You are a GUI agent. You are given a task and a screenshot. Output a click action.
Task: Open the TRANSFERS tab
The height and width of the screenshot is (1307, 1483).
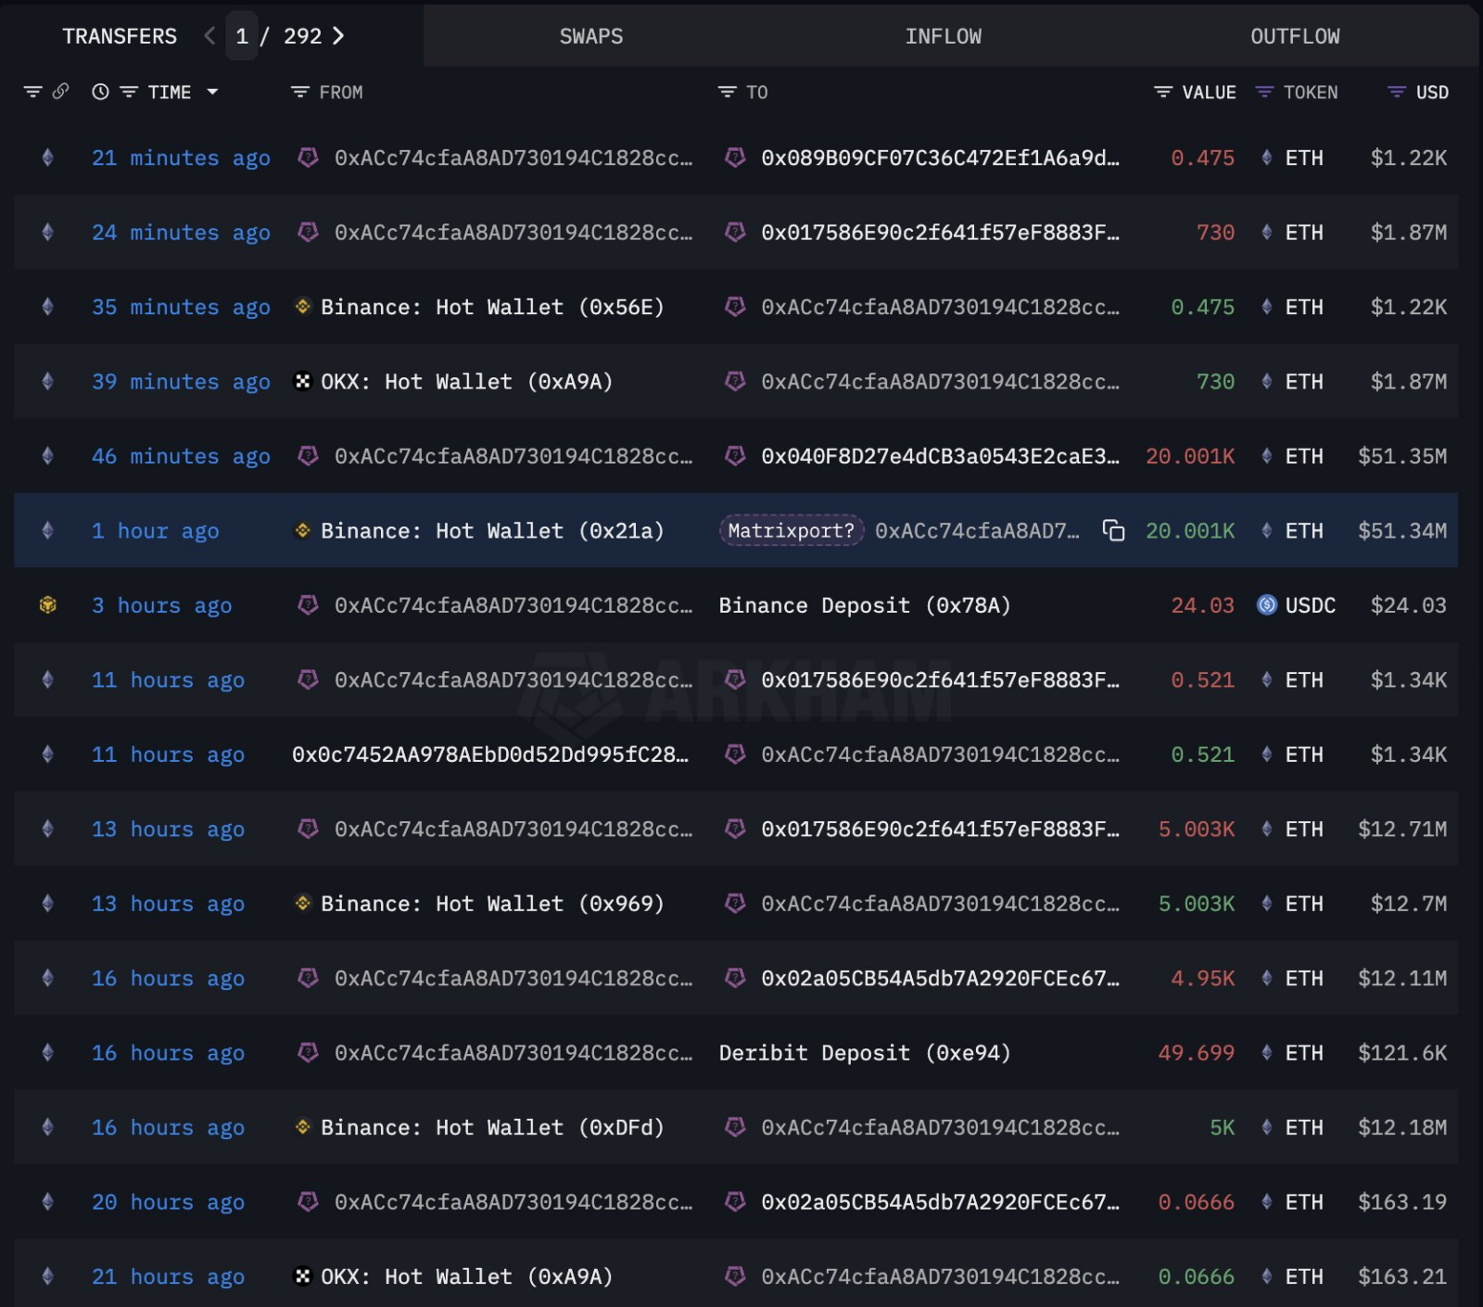(x=120, y=36)
